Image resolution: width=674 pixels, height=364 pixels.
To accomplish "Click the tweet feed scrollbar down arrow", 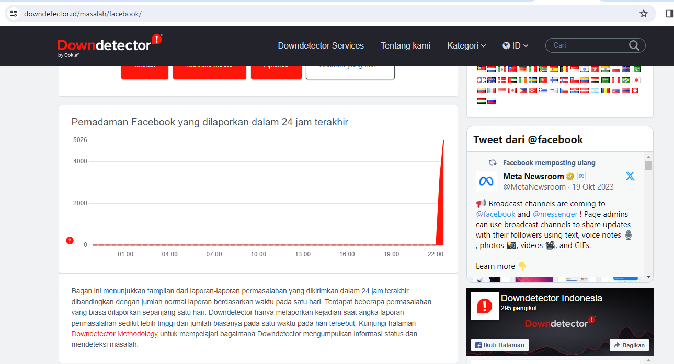I will point(649,277).
